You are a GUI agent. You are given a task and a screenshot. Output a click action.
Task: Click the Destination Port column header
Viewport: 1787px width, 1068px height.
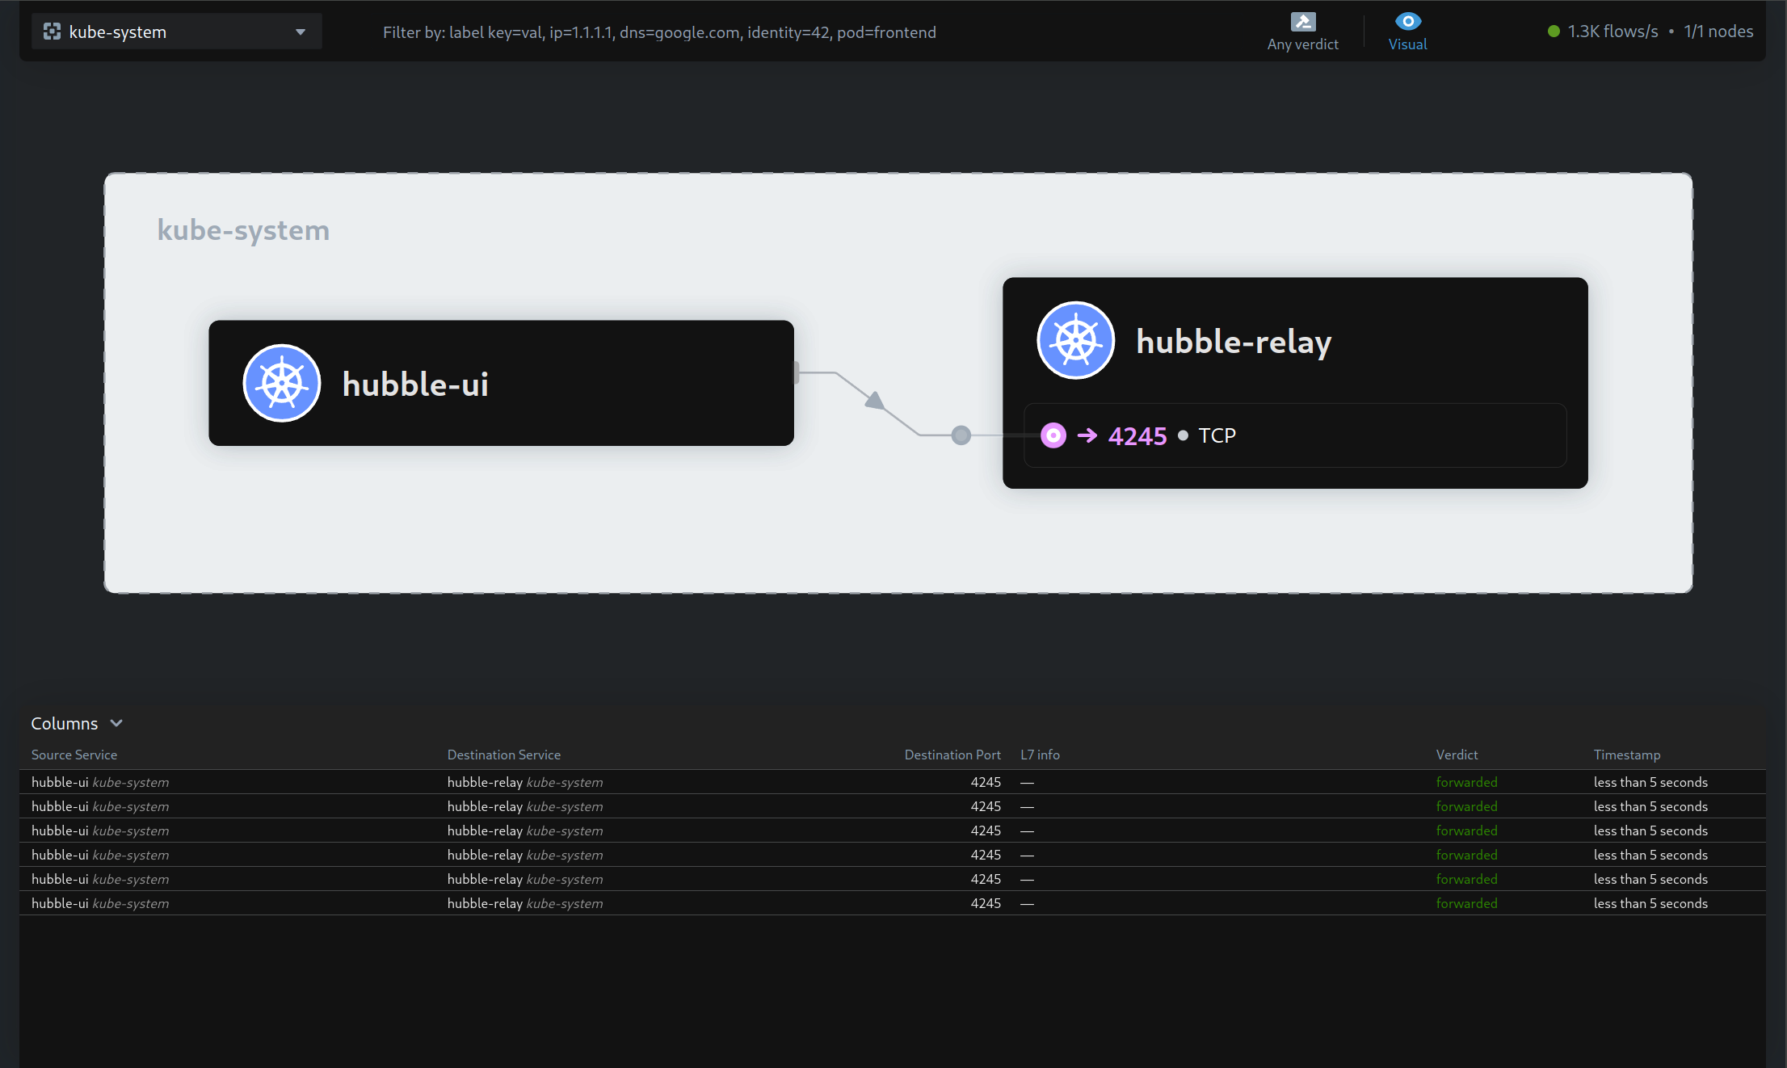[952, 755]
